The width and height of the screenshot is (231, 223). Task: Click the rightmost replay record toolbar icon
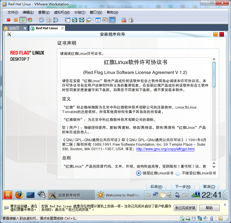pyautogui.click(x=131, y=20)
